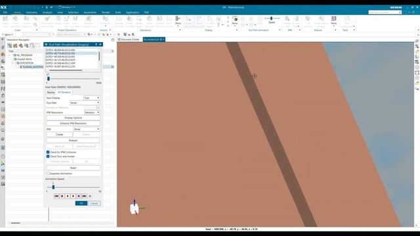Open the View ribbon tab
Image resolution: width=420 pixels, height=236 pixels.
click(60, 12)
